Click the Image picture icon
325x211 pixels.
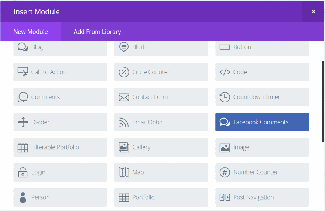(225, 148)
